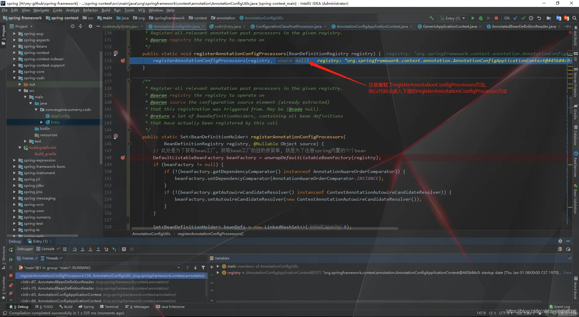Toggle the Database side panel
Image resolution: width=579 pixels, height=317 pixels.
point(575,135)
